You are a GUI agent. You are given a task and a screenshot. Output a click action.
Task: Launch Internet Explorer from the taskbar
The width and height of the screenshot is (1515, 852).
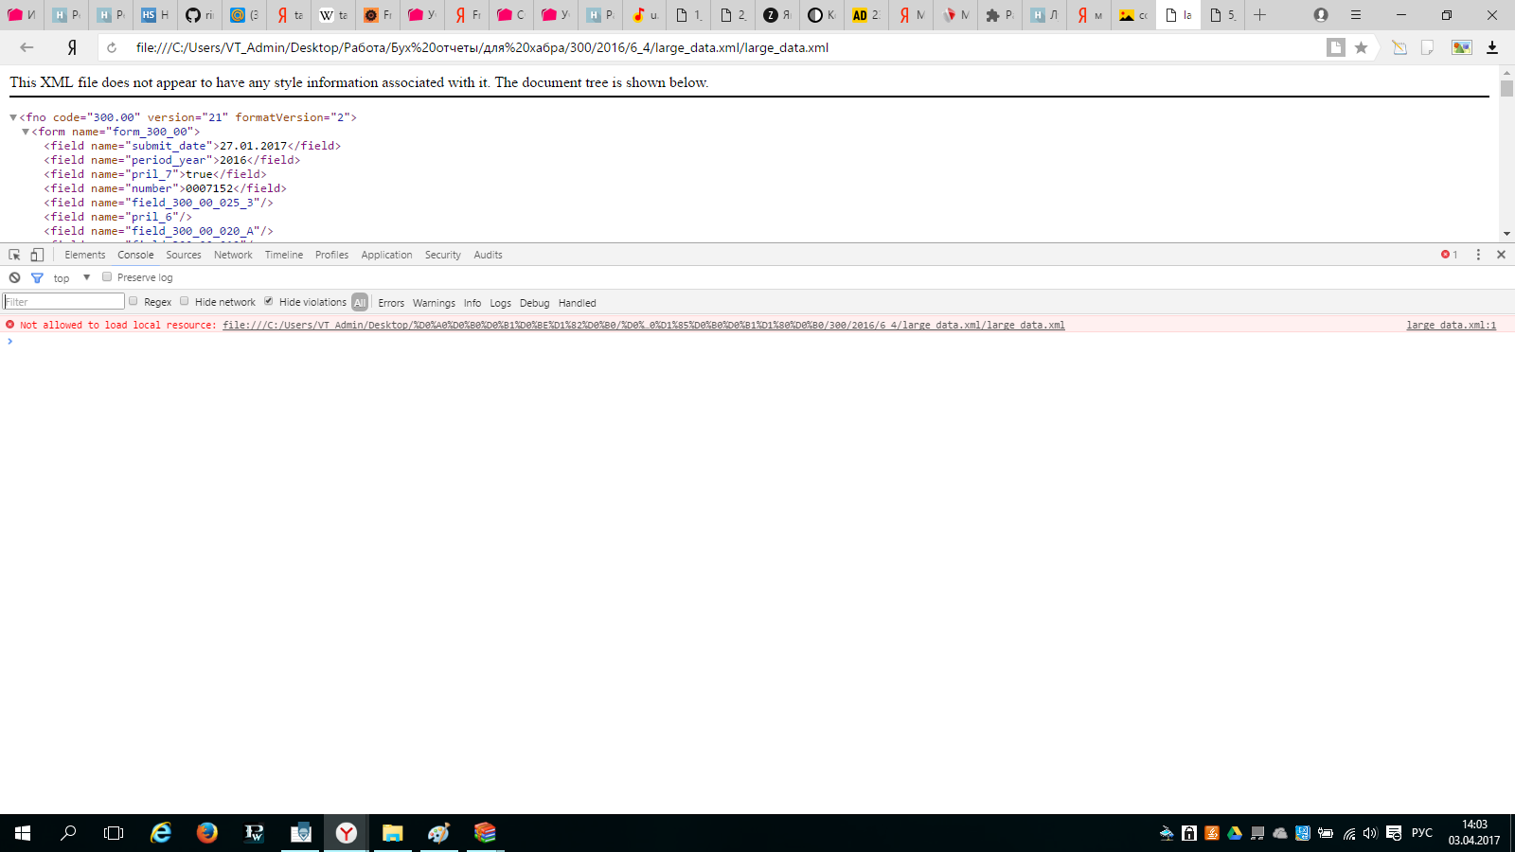[x=161, y=833]
